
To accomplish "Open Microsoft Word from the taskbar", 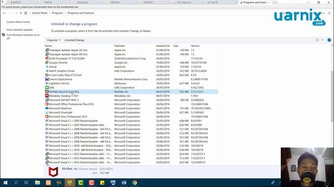I will tap(124, 182).
